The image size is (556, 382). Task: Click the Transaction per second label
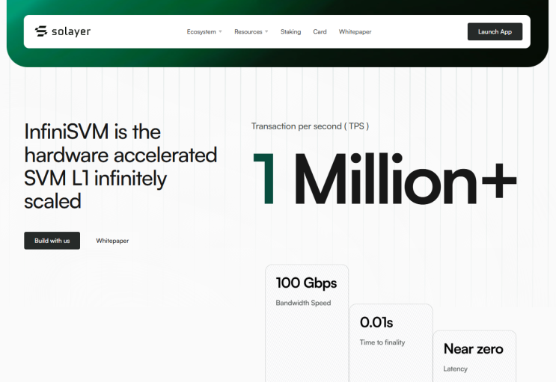[x=311, y=126]
